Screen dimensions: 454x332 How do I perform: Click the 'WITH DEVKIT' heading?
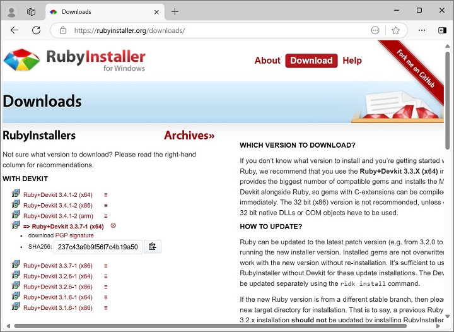tap(25, 179)
